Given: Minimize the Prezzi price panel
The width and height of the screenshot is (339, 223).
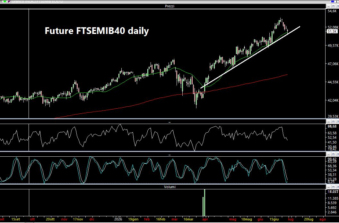Looking at the screenshot, I should pos(329,6).
